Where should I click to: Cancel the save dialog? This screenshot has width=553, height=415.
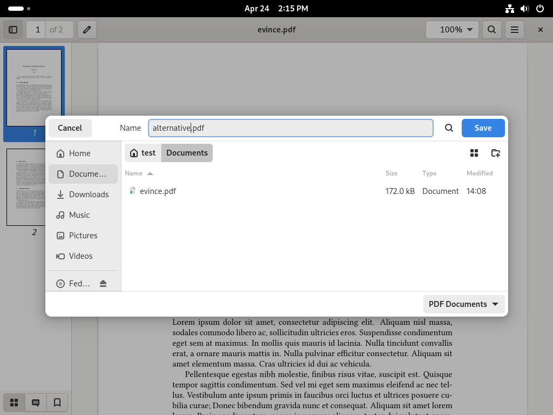[70, 128]
